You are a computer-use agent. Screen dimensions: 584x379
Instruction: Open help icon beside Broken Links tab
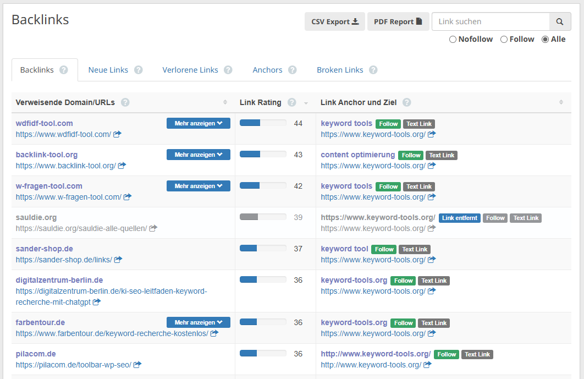pyautogui.click(x=373, y=70)
